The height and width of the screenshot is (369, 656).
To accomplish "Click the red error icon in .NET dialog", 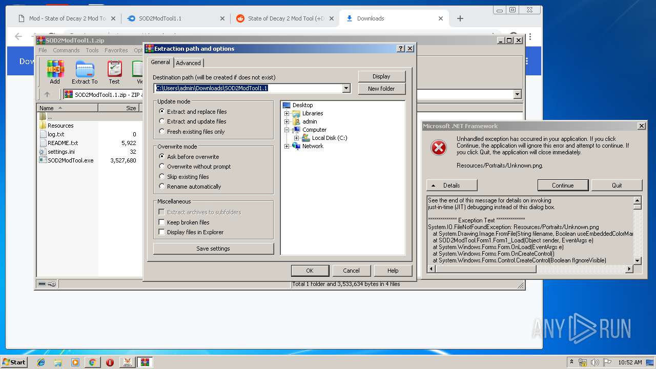I will coord(438,148).
